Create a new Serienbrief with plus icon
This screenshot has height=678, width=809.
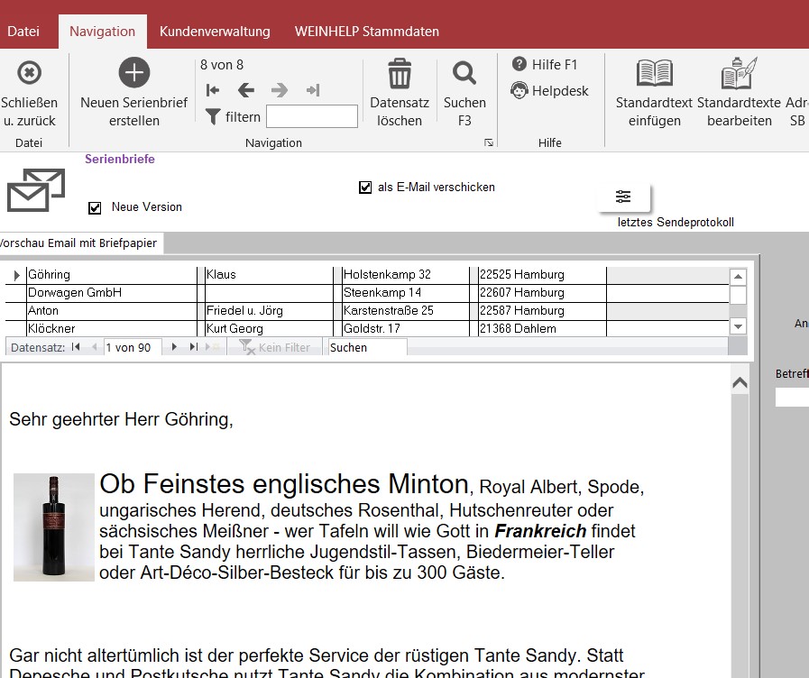134,73
